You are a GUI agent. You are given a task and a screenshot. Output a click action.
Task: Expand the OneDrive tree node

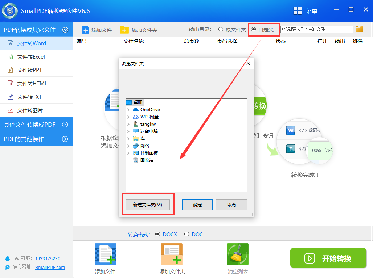(x=128, y=110)
